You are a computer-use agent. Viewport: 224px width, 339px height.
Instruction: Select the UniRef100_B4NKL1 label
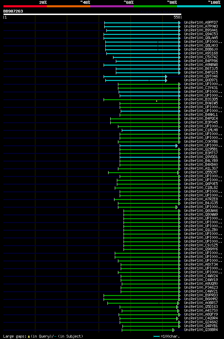[x=201, y=115]
